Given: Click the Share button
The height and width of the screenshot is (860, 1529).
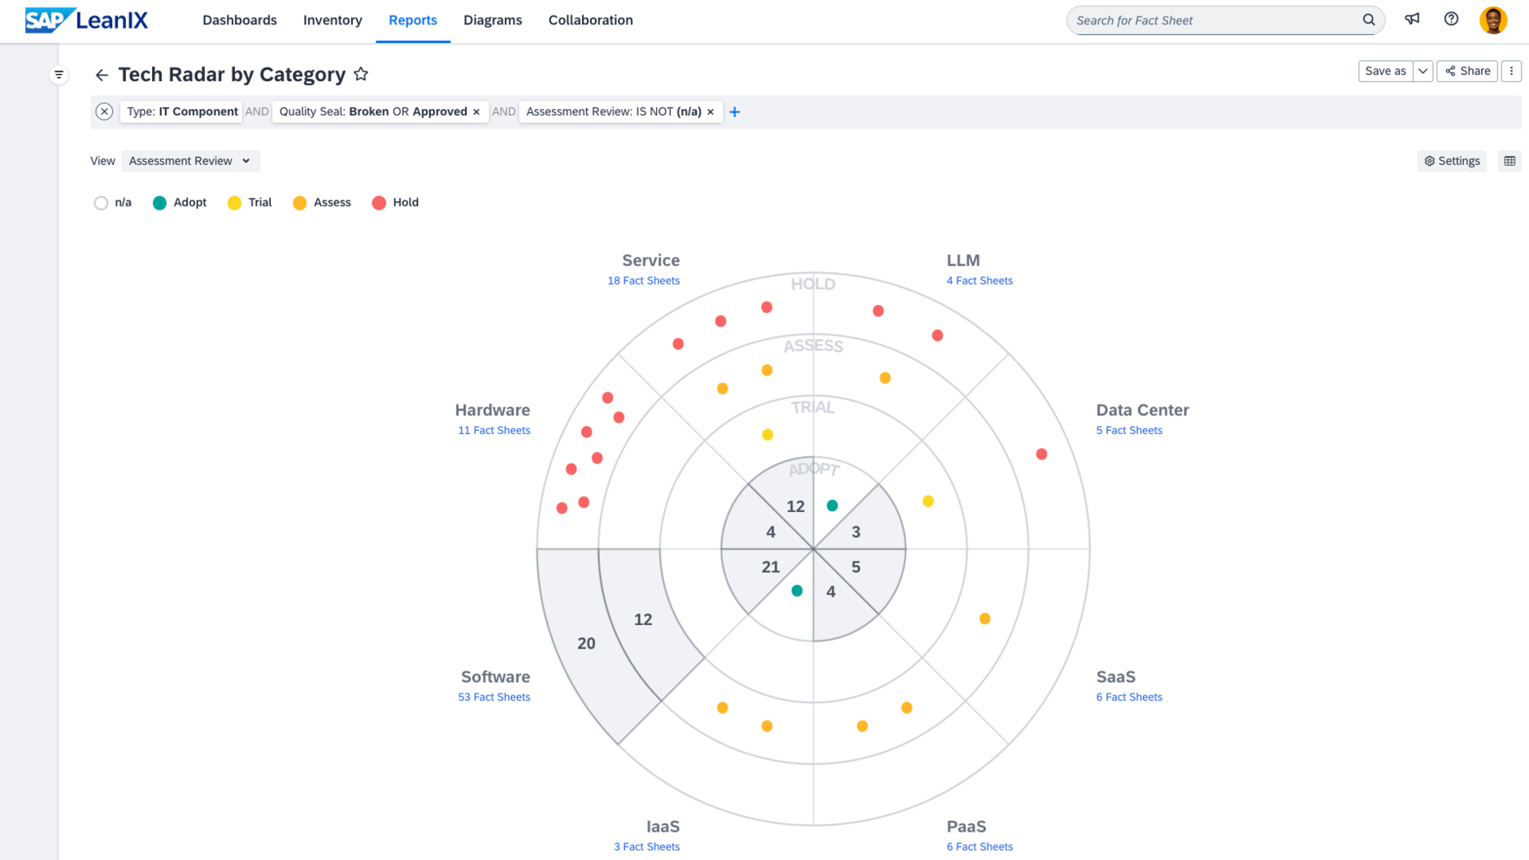Looking at the screenshot, I should (1466, 71).
